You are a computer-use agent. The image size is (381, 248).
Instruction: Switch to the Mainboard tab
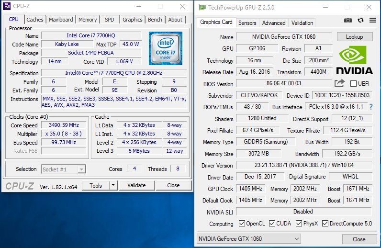click(61, 20)
